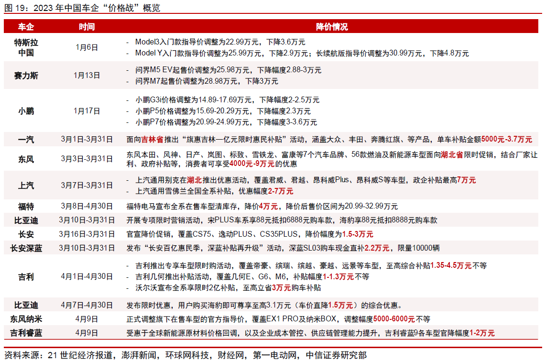Click the date 1月17日
This screenshot has width=545, height=362.
87,111
